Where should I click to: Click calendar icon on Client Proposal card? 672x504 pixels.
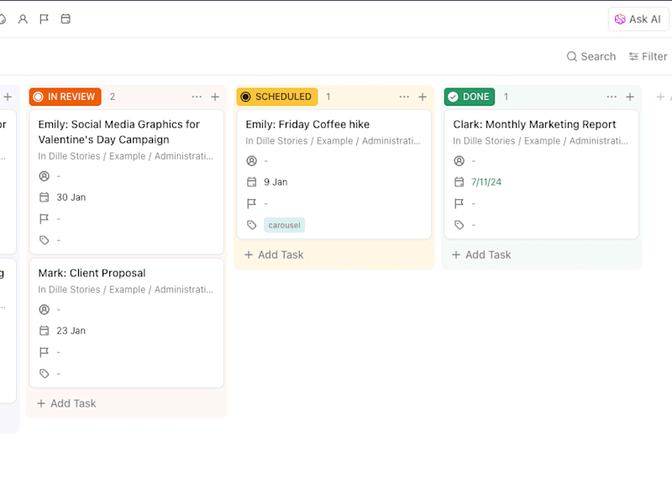point(45,330)
